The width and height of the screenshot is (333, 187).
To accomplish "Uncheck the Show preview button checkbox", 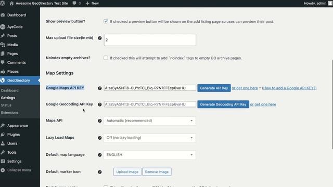I will point(106,21).
